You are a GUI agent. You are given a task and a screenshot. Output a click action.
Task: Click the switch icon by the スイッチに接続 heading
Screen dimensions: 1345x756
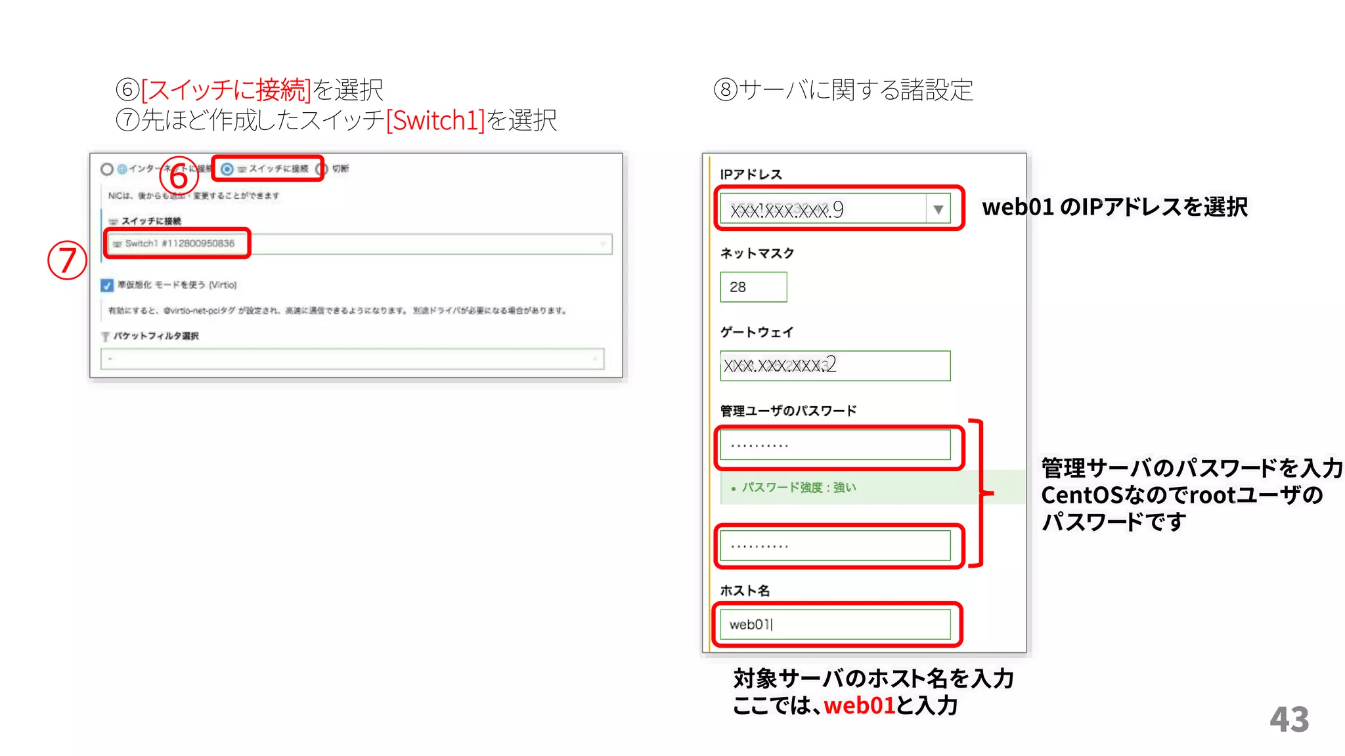coord(113,222)
